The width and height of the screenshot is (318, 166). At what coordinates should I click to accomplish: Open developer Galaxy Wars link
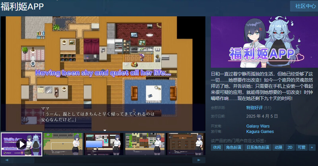pos(258,126)
